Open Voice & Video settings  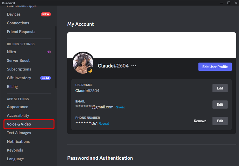coord(19,124)
